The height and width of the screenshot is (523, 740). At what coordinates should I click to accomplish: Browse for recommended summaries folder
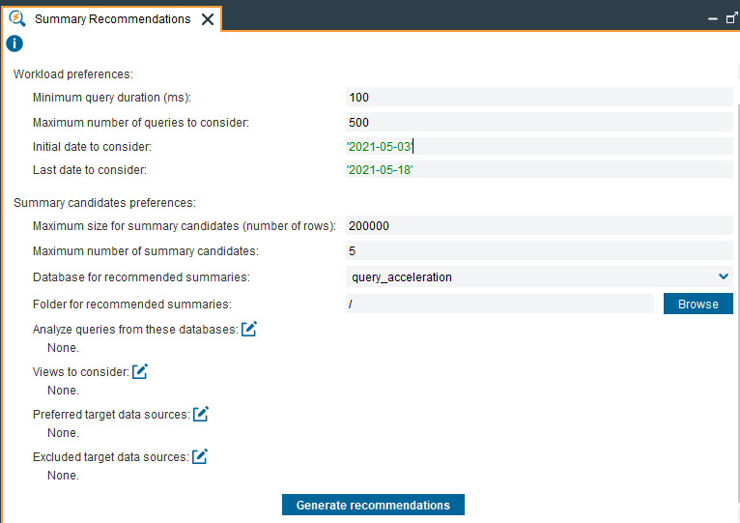[x=698, y=304]
